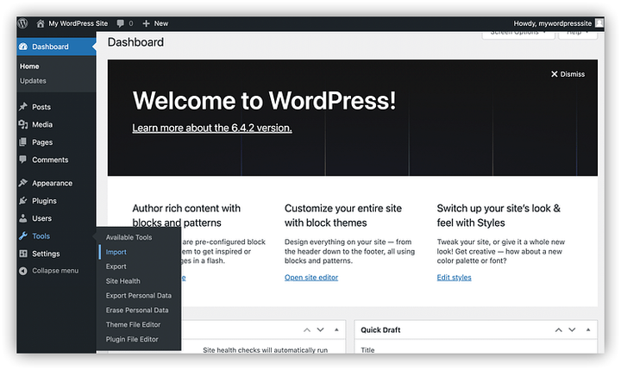Select Theme File Editor submenu entry
The image size is (621, 370).
click(x=133, y=324)
